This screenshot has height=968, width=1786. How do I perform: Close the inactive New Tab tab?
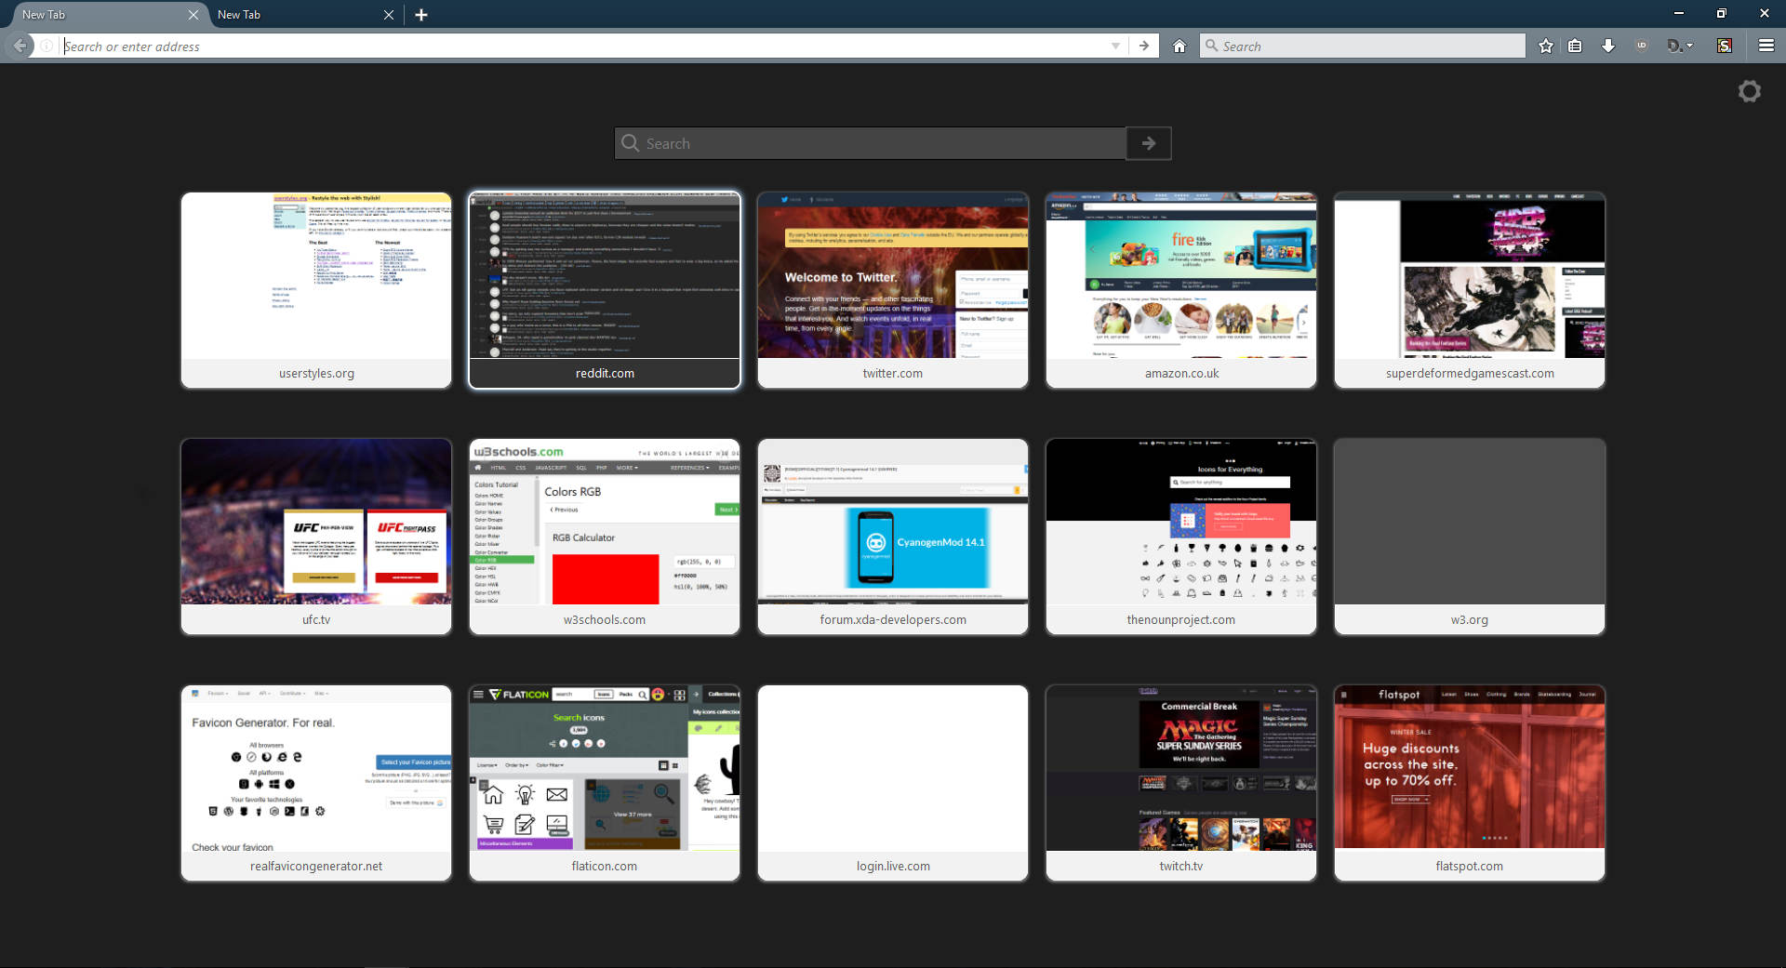389,15
